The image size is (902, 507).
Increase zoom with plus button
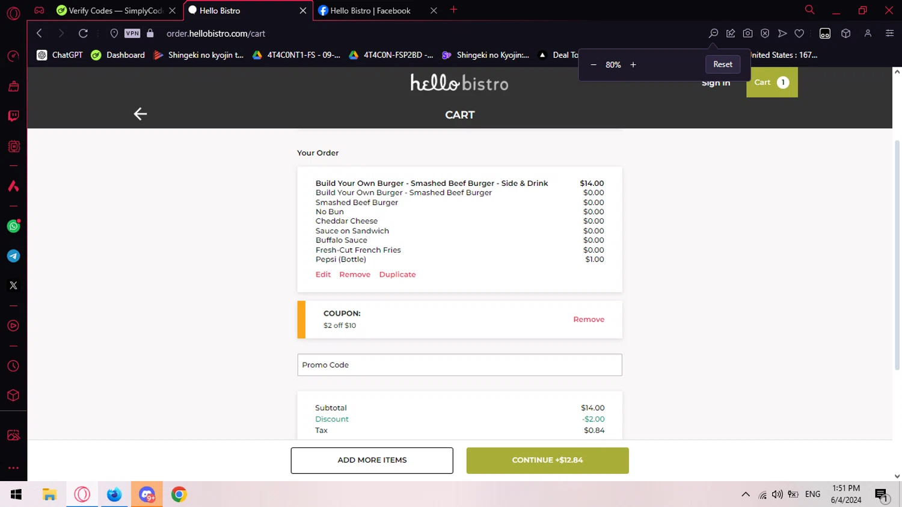click(633, 65)
